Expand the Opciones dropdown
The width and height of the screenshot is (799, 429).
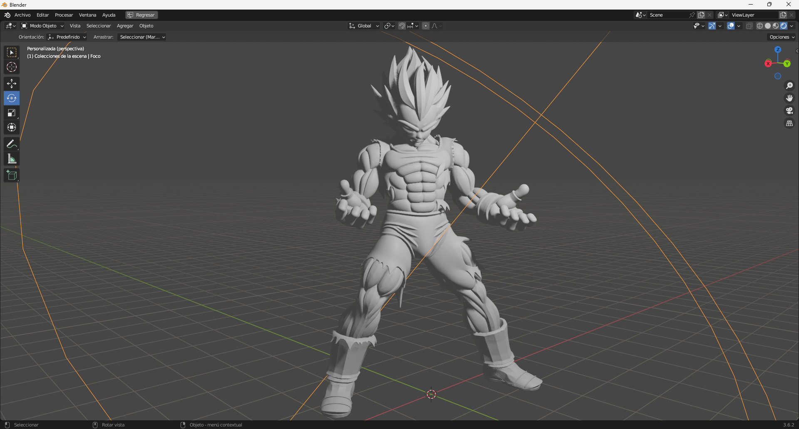tap(782, 37)
